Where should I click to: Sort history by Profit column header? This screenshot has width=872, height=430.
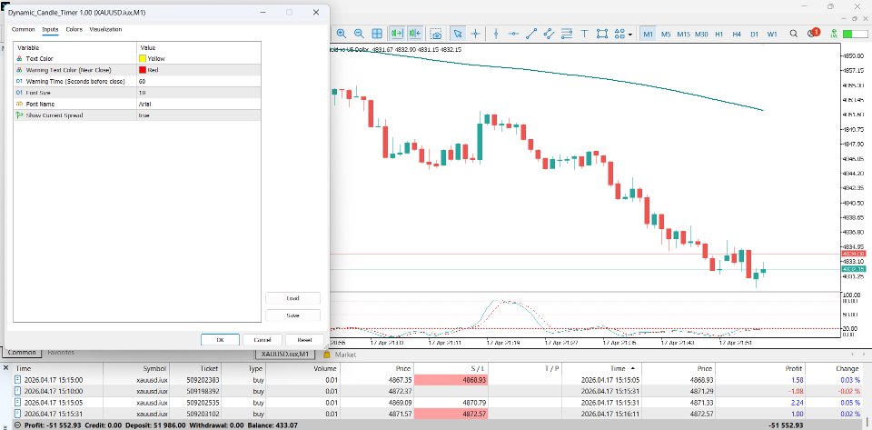coord(794,368)
